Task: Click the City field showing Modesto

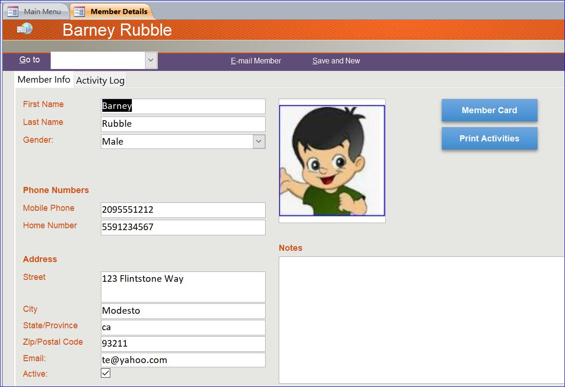Action: pos(183,311)
